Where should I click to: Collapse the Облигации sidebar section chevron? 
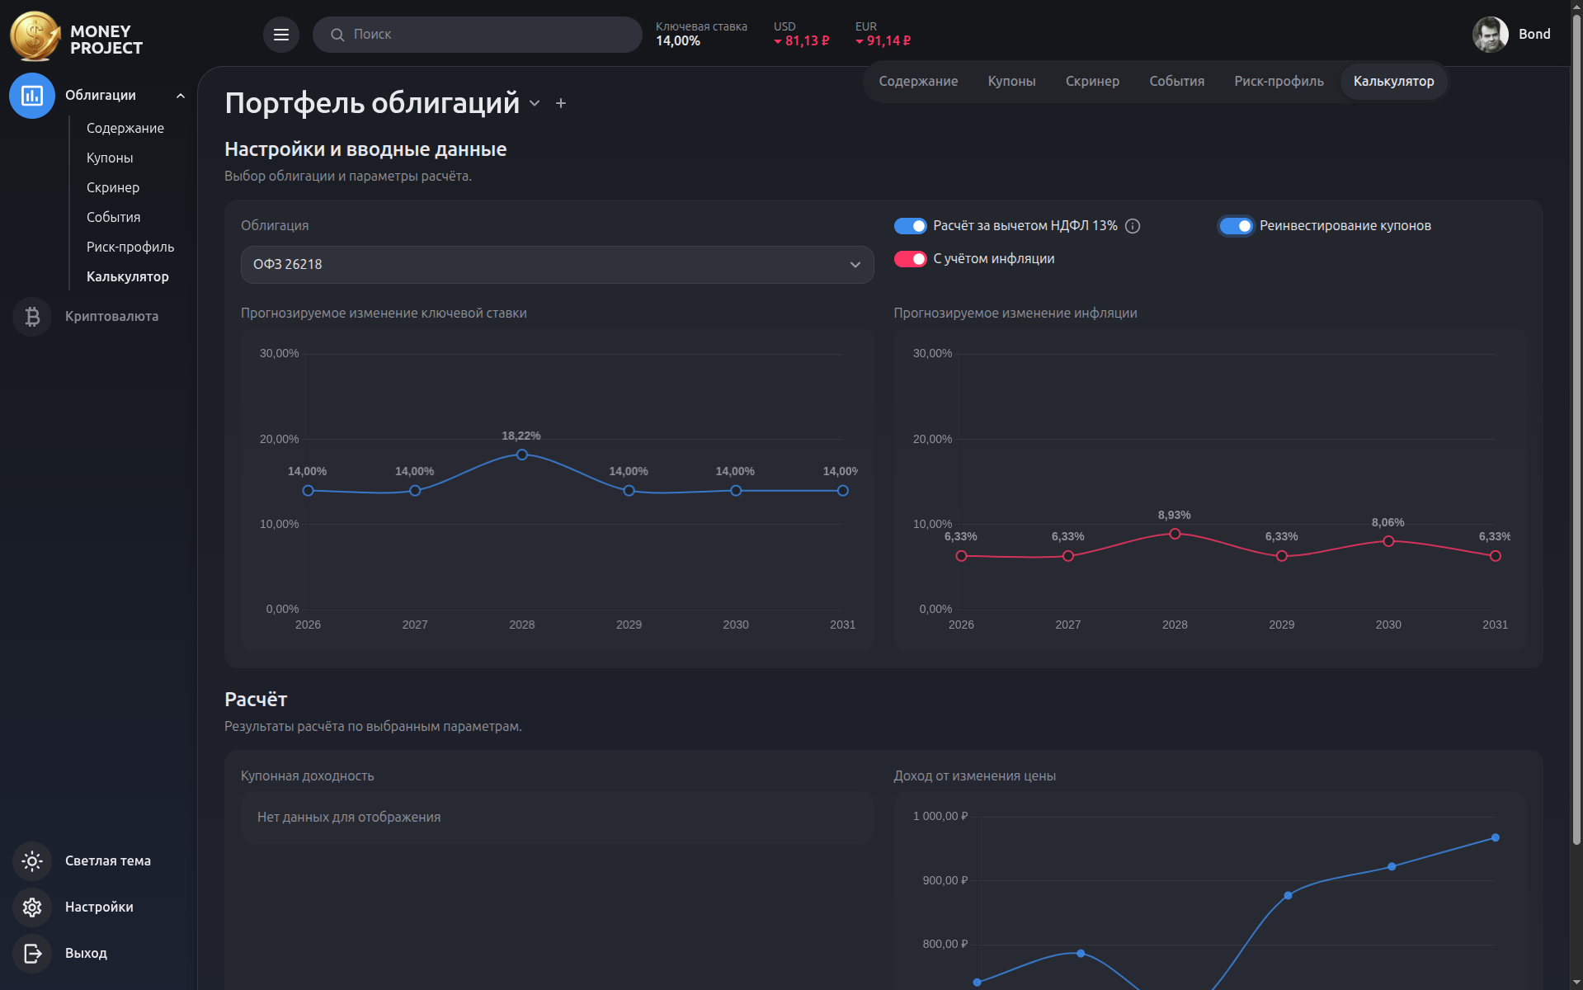(x=181, y=96)
